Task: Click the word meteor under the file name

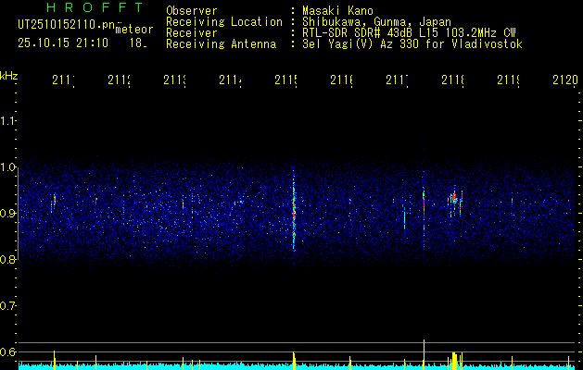Action: (134, 30)
